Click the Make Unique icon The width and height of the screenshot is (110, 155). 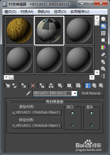(x=51, y=86)
